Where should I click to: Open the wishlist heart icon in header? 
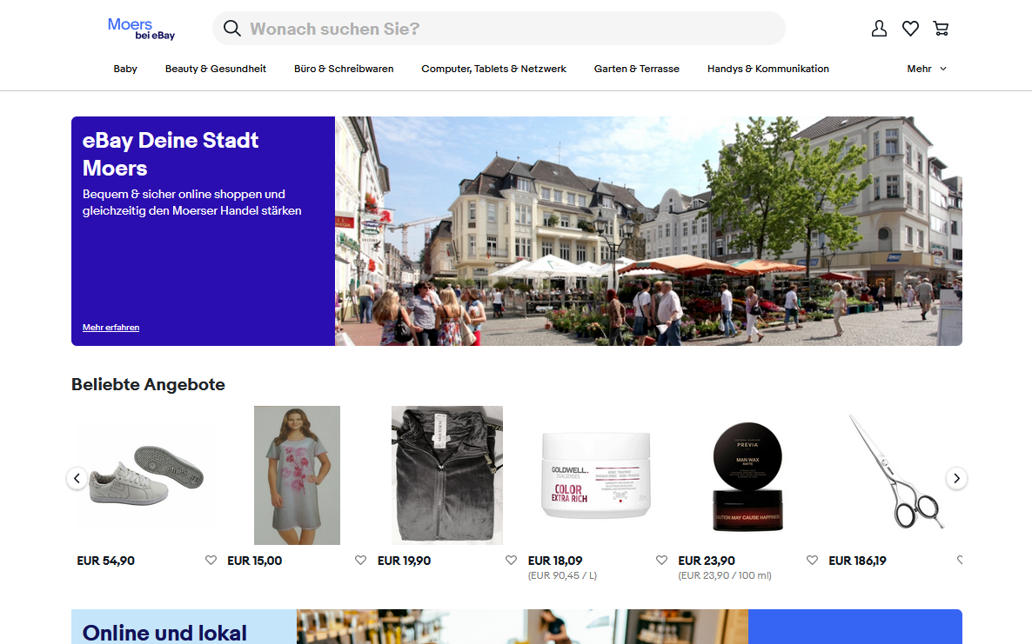point(910,29)
